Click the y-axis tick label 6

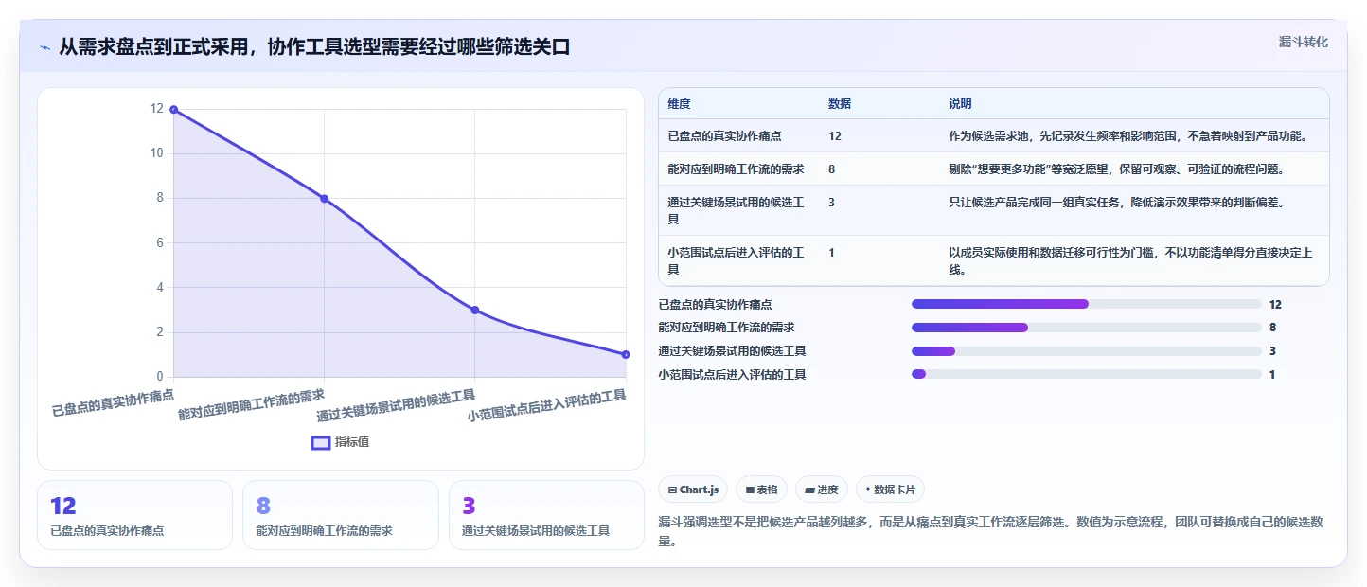coord(160,242)
